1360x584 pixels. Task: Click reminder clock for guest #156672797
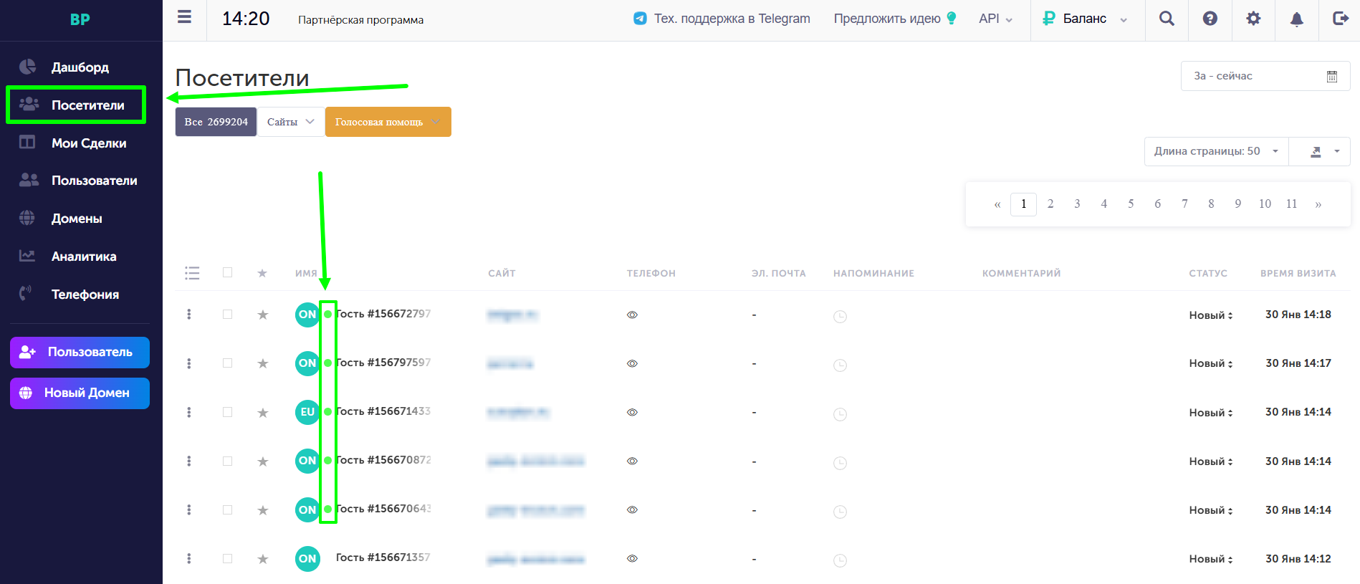pos(840,317)
